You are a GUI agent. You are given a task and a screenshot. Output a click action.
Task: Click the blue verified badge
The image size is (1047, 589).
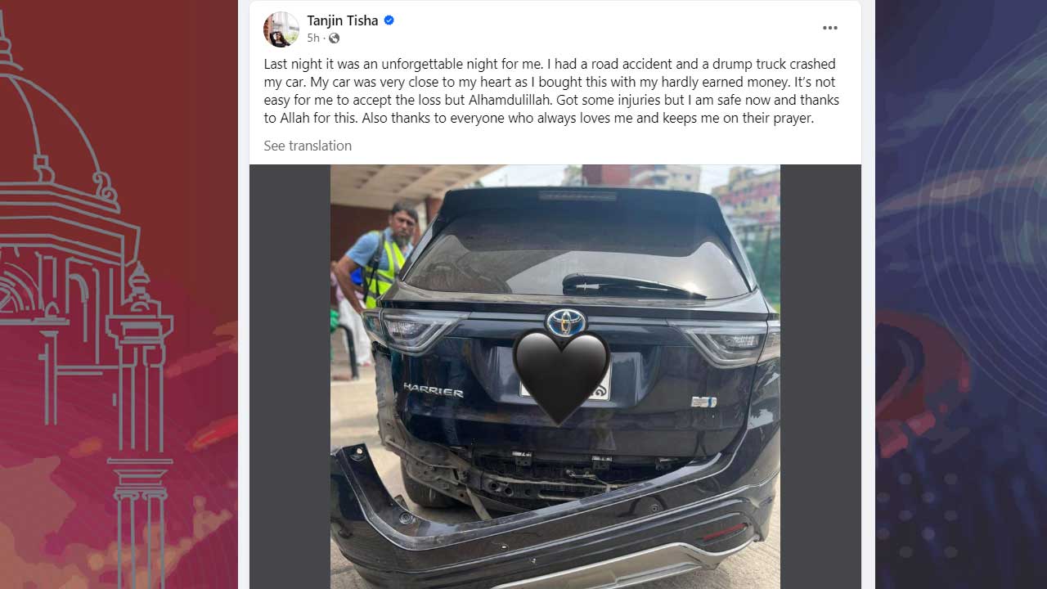tap(389, 20)
